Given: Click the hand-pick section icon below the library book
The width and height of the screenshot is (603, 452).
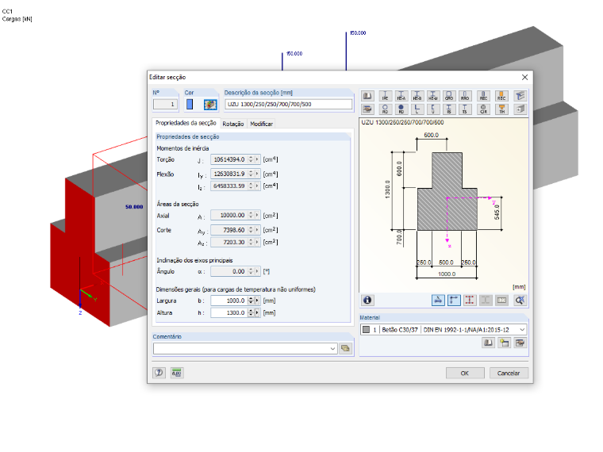Looking at the screenshot, I should coord(367,109).
